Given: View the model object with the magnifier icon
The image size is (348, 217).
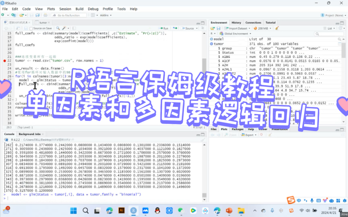Looking at the screenshot, I should 340,39.
